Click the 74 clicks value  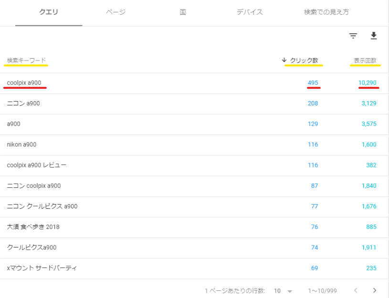click(x=315, y=247)
